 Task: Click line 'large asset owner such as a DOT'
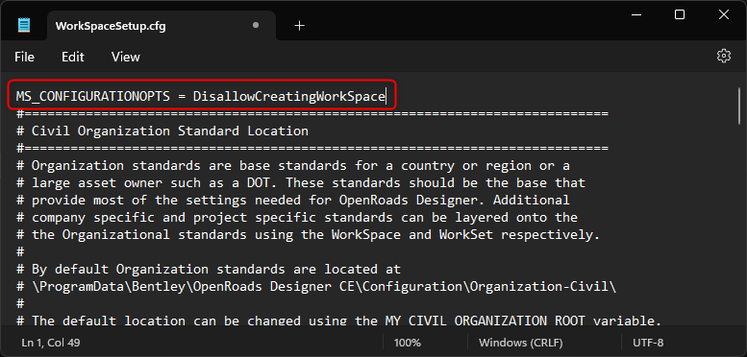tap(301, 182)
